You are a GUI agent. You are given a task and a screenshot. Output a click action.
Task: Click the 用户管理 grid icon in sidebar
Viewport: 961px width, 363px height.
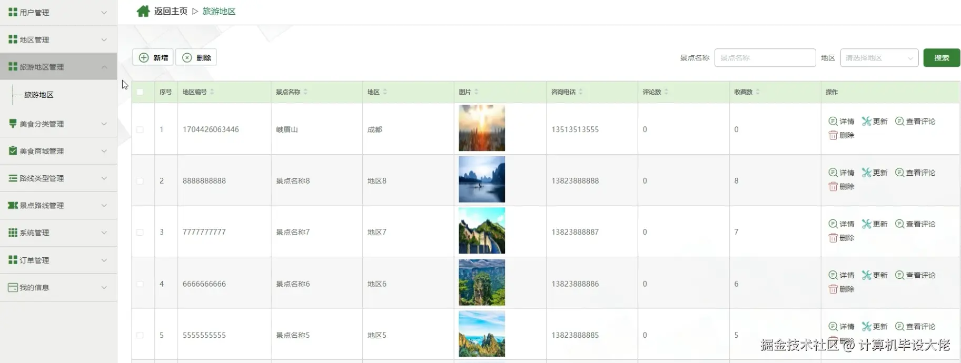tap(13, 12)
